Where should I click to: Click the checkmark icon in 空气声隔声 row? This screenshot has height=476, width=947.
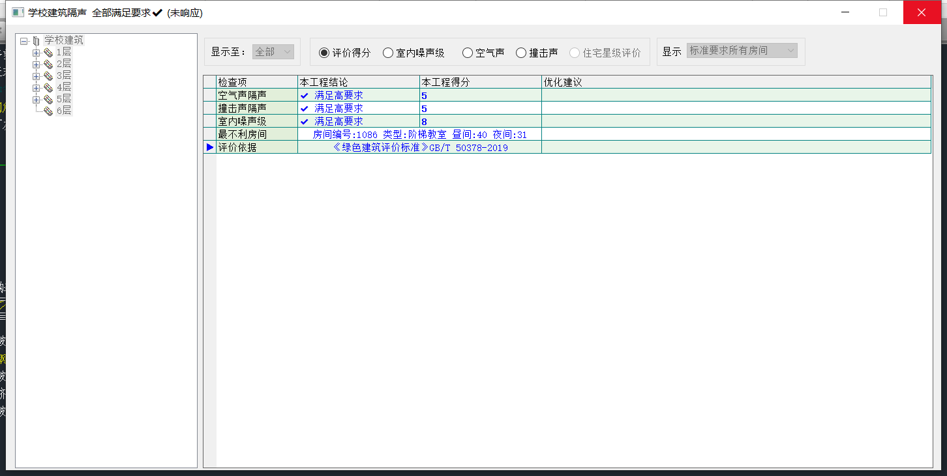pos(304,96)
